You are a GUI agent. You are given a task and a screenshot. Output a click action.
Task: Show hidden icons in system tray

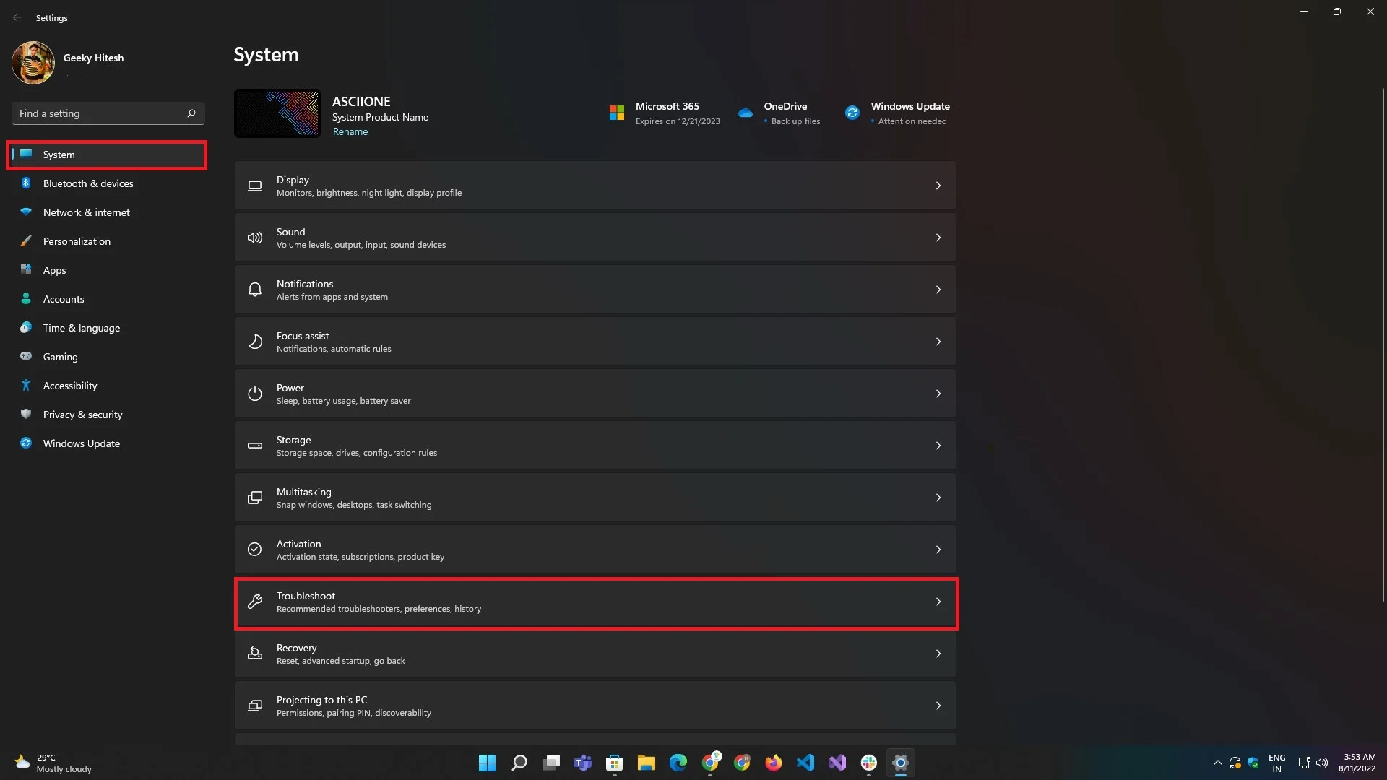[x=1217, y=763]
